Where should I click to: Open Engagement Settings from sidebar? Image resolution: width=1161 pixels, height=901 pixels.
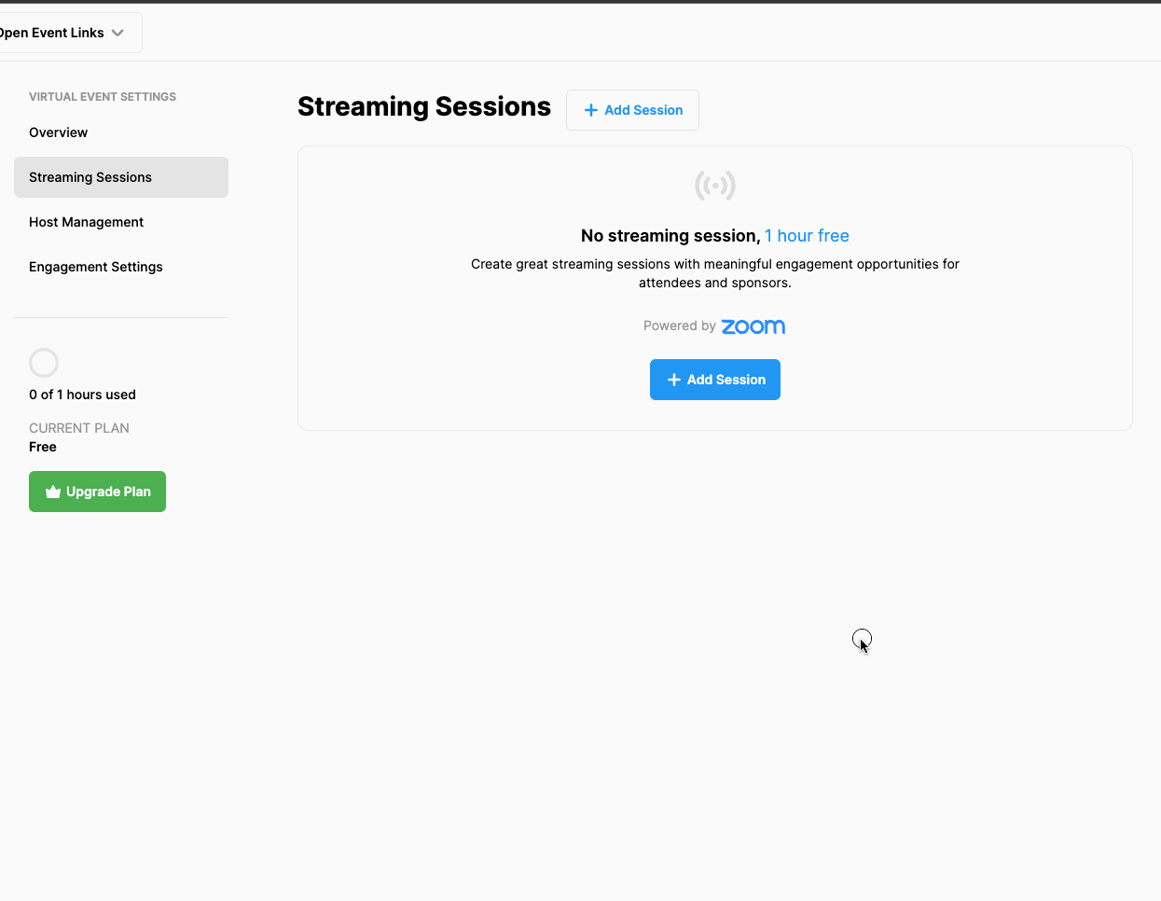pyautogui.click(x=96, y=267)
